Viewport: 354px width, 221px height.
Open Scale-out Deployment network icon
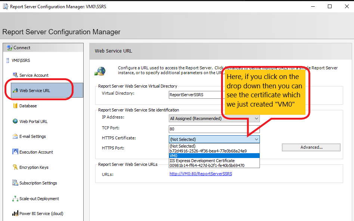pyautogui.click(x=15, y=199)
